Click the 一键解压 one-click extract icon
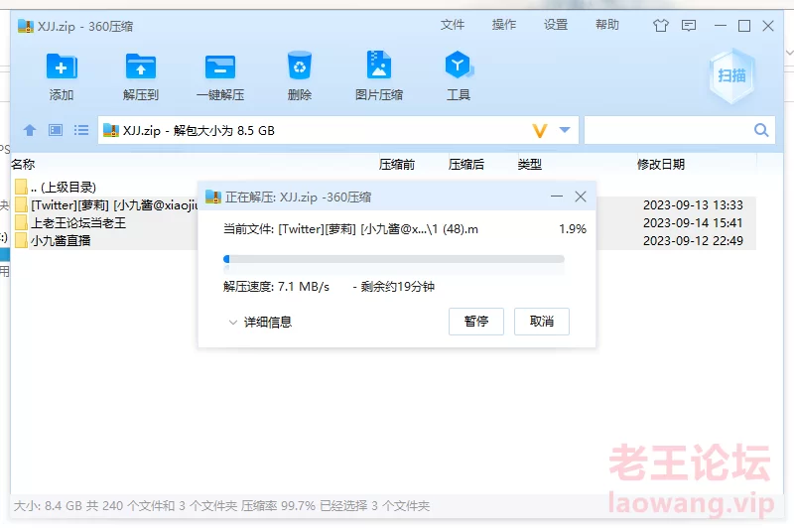Viewport: 794px width, 528px height. click(x=220, y=66)
